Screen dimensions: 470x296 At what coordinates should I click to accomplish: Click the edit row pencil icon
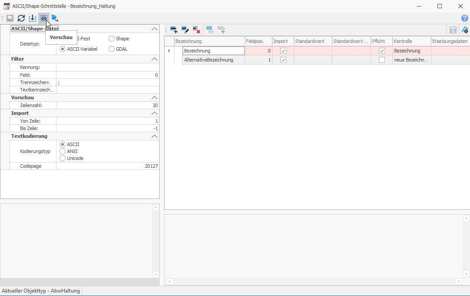tap(185, 30)
